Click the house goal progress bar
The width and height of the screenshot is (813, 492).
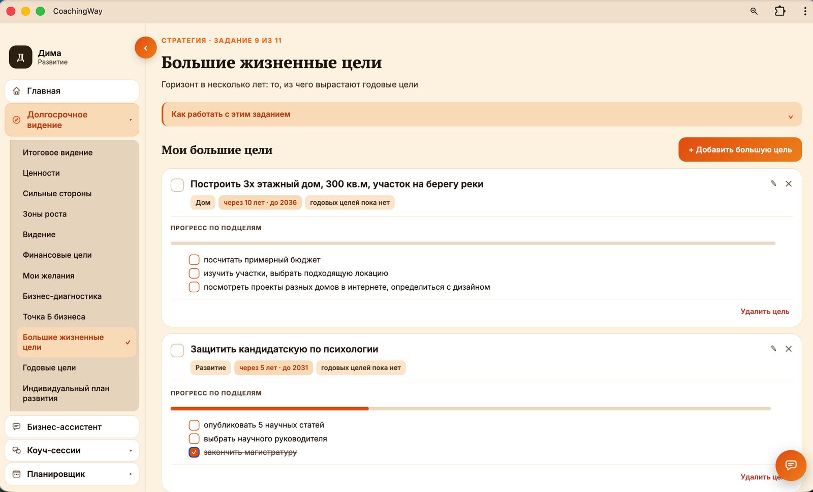pos(473,243)
